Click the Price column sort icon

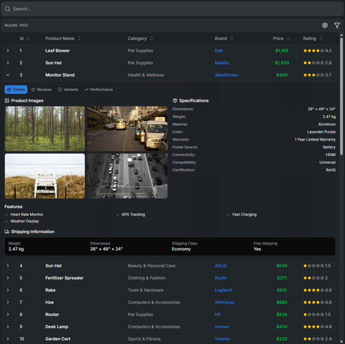[288, 38]
